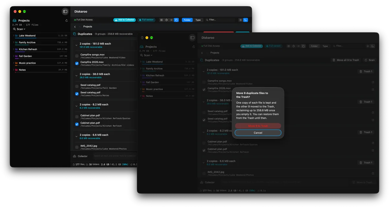Collapse the 6.6 MB duplicate group in the back window
The image size is (389, 207).
77,136
